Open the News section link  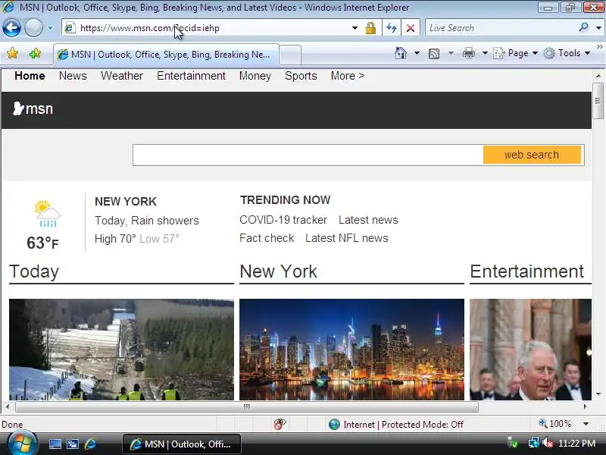point(73,76)
